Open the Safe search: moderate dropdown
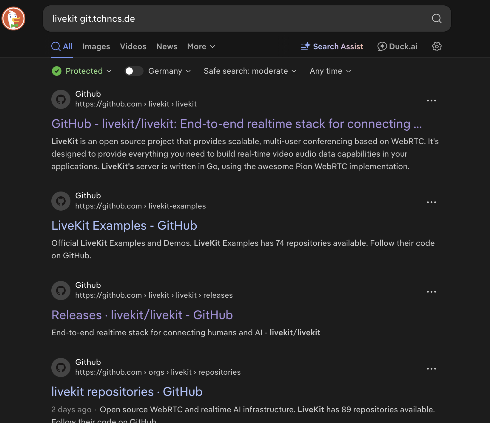This screenshot has width=490, height=423. click(250, 71)
